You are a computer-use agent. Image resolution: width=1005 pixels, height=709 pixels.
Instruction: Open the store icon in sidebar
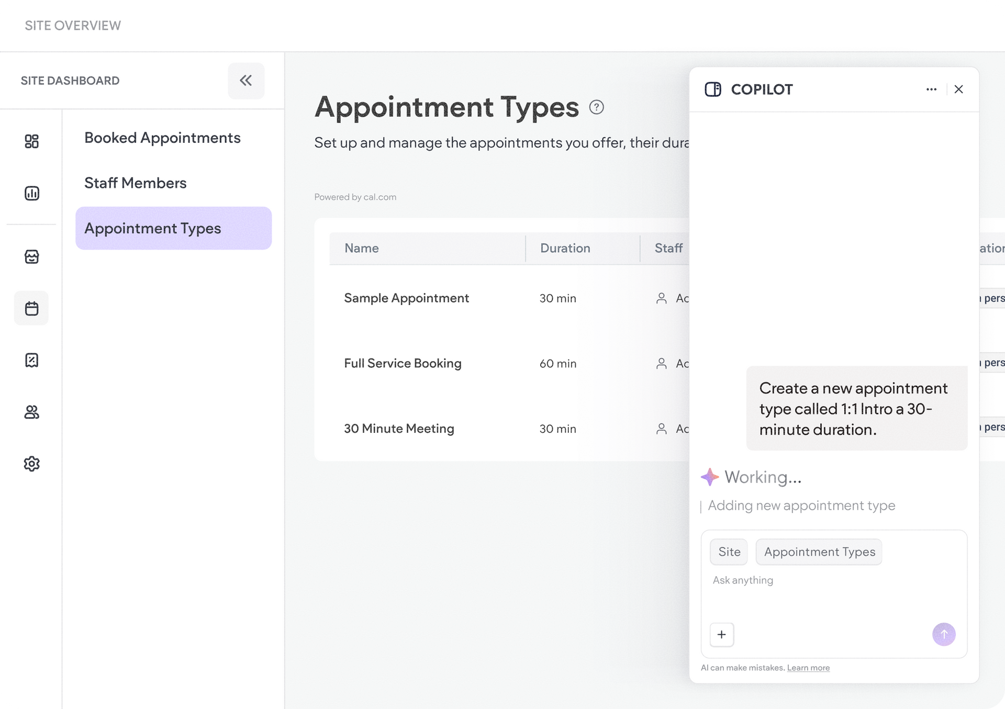32,256
